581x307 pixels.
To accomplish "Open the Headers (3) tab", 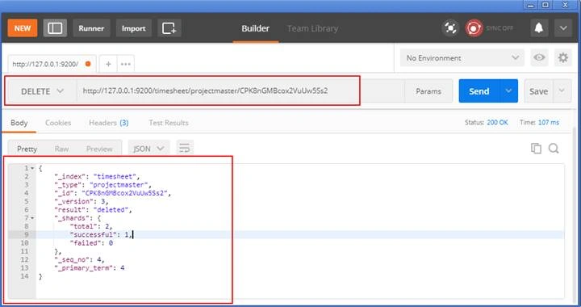I will coord(109,123).
